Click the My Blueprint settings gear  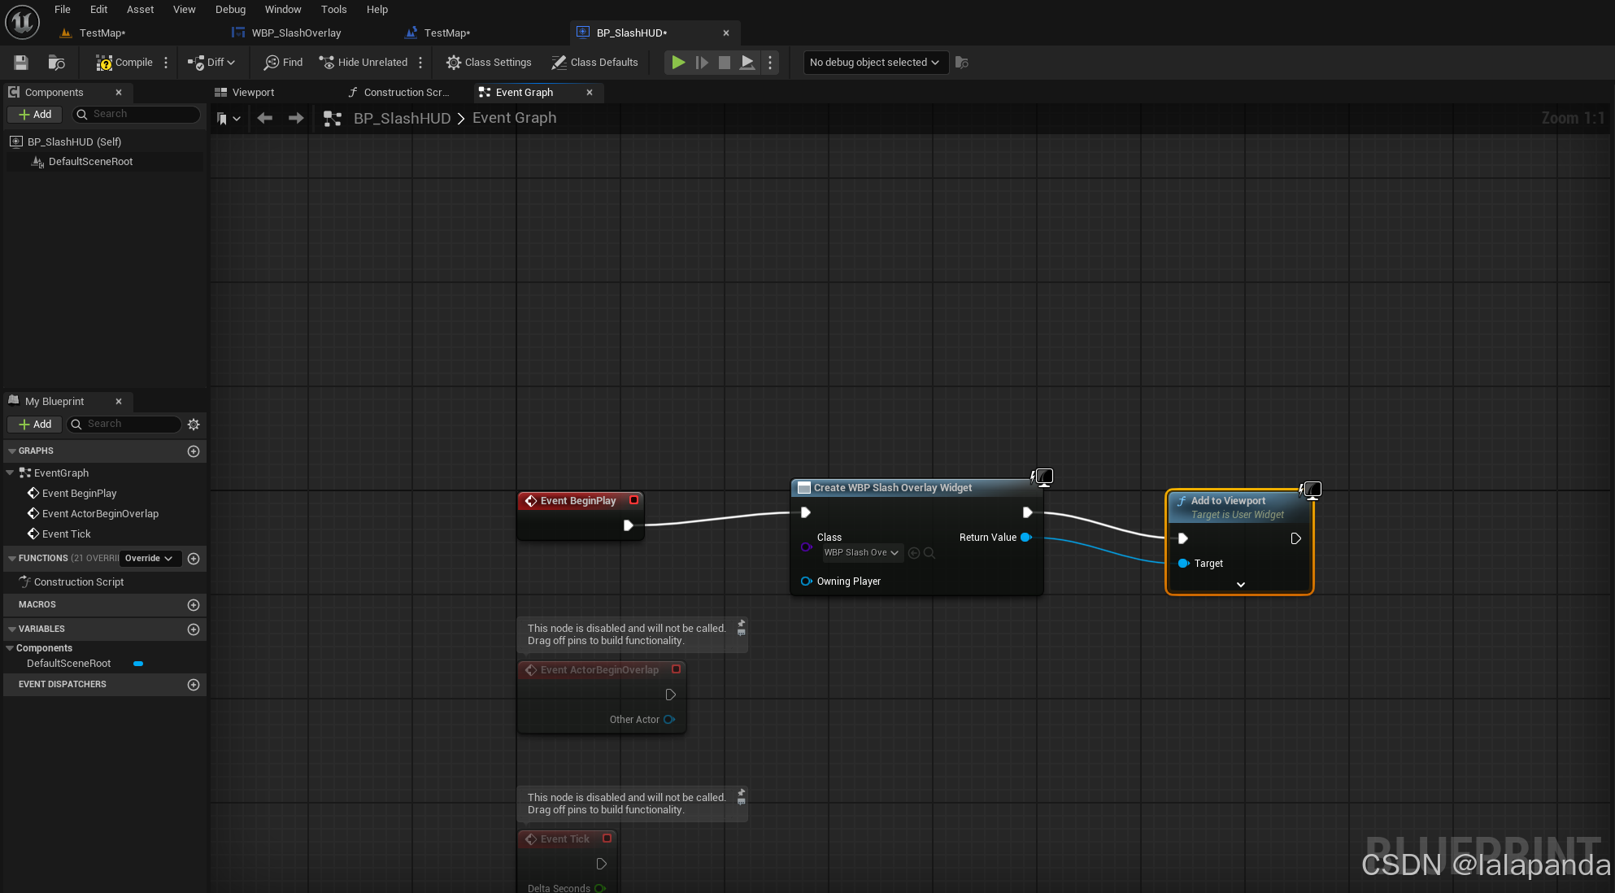194,425
